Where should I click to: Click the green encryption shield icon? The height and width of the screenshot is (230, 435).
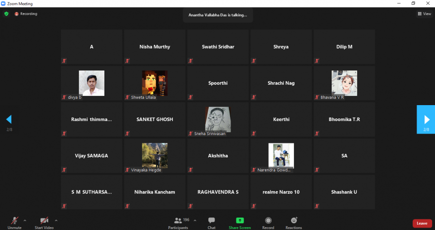[x=6, y=14]
